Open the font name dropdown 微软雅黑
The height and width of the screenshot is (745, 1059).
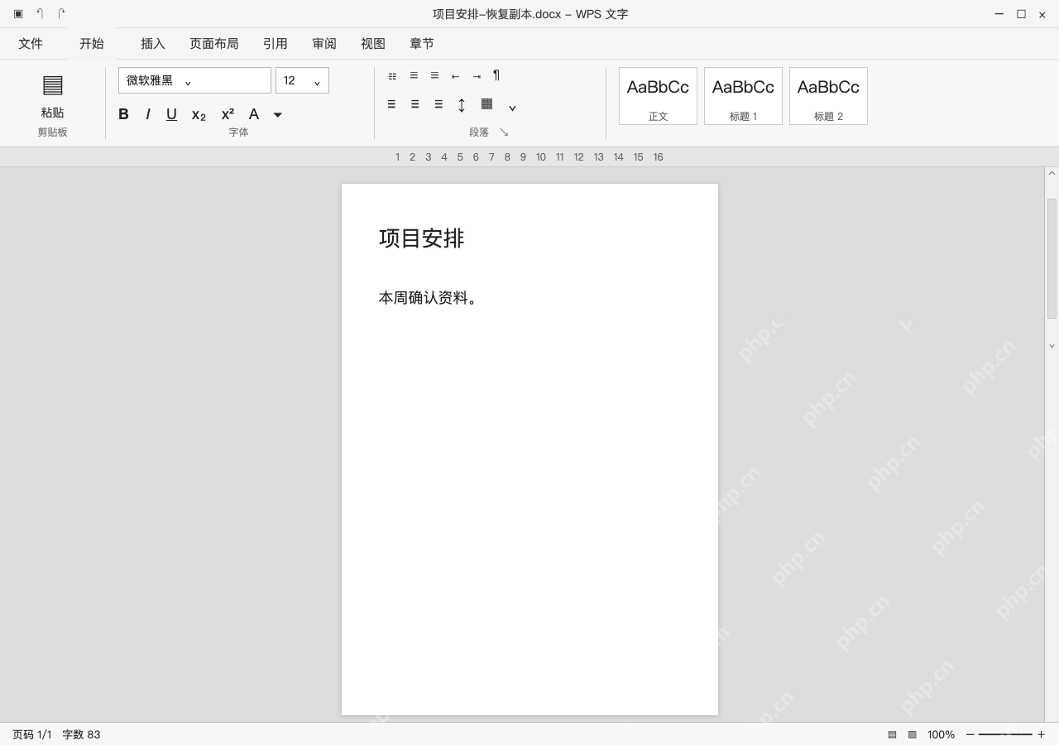(194, 80)
